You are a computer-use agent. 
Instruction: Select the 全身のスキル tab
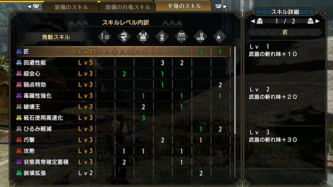pyautogui.click(x=184, y=6)
